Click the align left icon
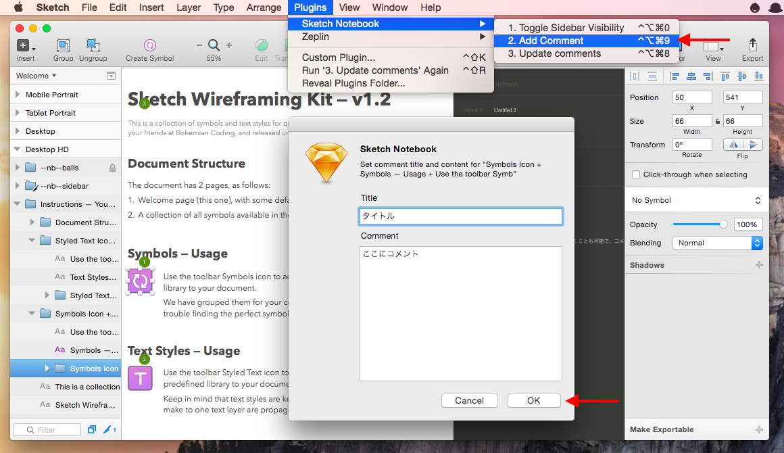The height and width of the screenshot is (453, 784). point(675,76)
